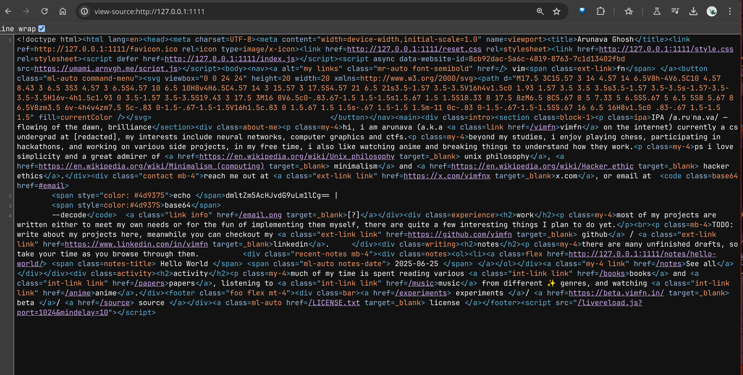
Task: Open the page zoom magnifier icon
Action: pos(540,11)
